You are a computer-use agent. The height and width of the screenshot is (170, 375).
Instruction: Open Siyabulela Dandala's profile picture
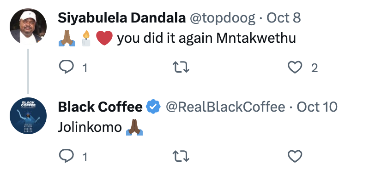28,27
